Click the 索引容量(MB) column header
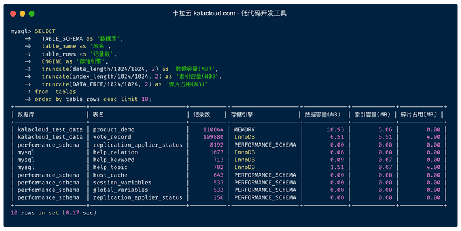The image size is (461, 231). (x=372, y=115)
